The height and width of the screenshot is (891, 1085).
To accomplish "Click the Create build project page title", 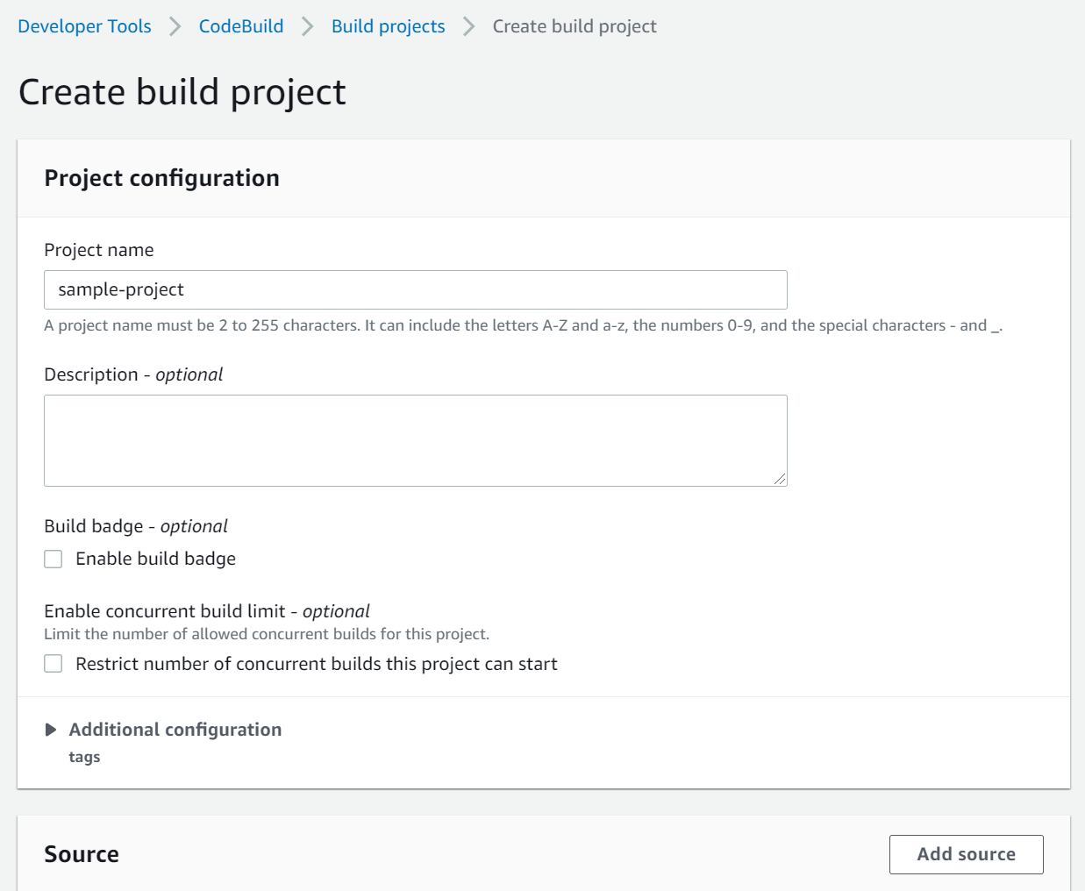I will (x=182, y=91).
